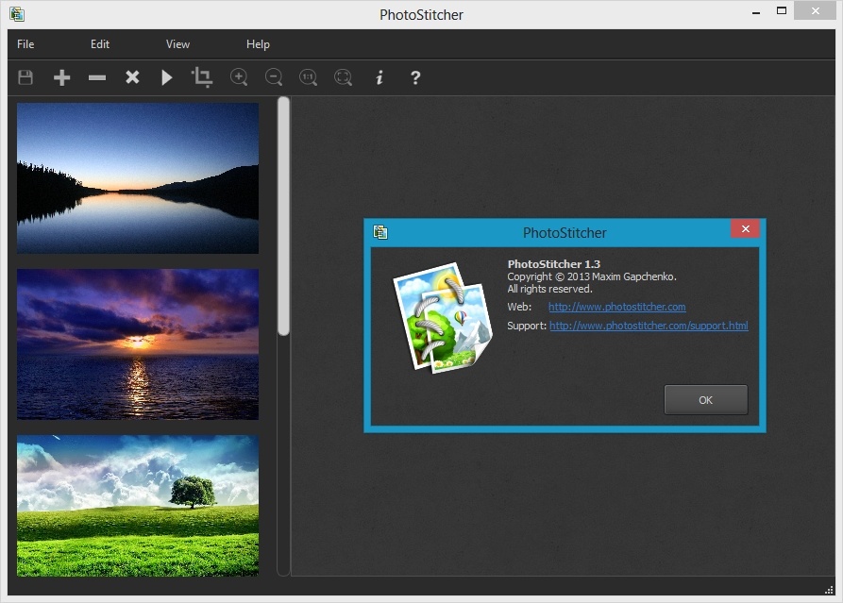Click the PhotoStitcher logo in About dialog

[x=443, y=318]
